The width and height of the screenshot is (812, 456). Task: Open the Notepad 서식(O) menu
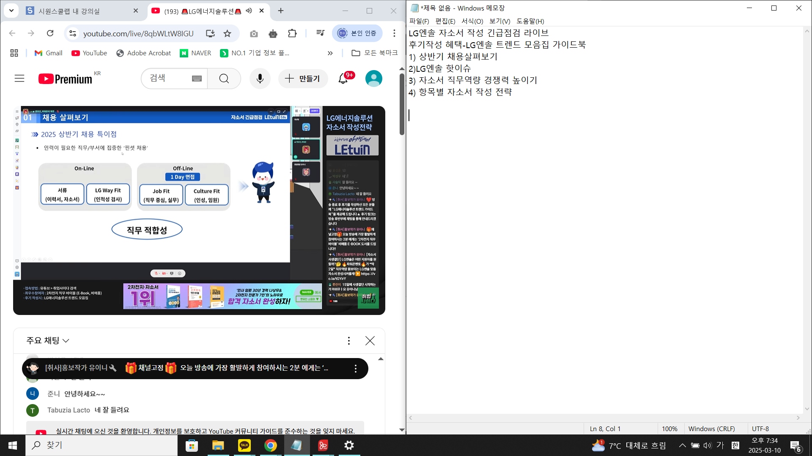472,21
